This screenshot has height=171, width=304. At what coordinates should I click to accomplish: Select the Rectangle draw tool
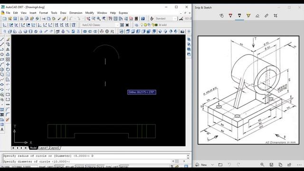[2, 59]
